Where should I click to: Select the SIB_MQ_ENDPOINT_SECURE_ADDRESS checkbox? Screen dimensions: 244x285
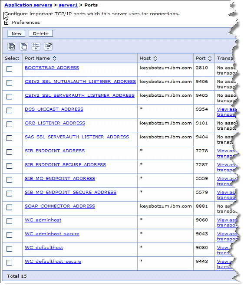pyautogui.click(x=9, y=193)
